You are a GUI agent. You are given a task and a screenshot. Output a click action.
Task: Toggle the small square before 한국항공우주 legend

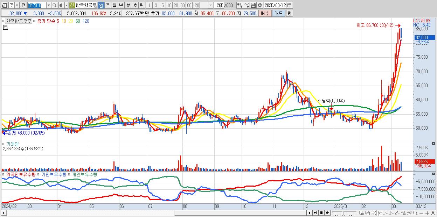[x=4, y=21]
